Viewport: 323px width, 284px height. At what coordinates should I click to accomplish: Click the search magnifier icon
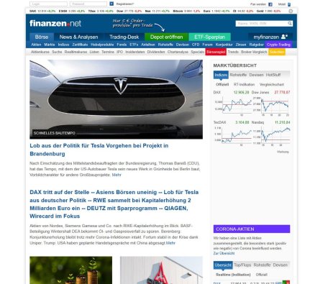click(x=290, y=23)
